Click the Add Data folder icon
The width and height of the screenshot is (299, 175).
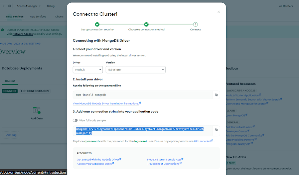pos(37,110)
